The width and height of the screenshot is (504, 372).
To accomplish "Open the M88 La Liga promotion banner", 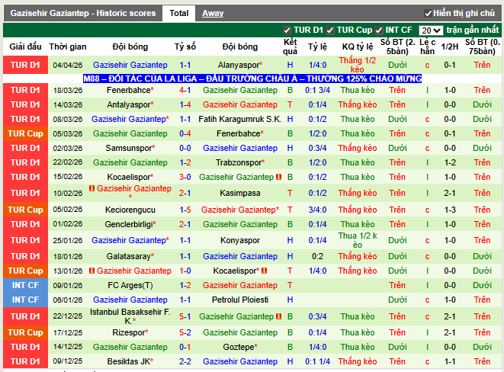I will [x=252, y=79].
